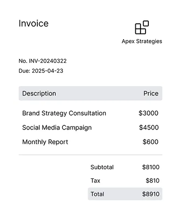181x219 pixels.
Task: Click the Total label in highlighted row
Action: pyautogui.click(x=97, y=194)
